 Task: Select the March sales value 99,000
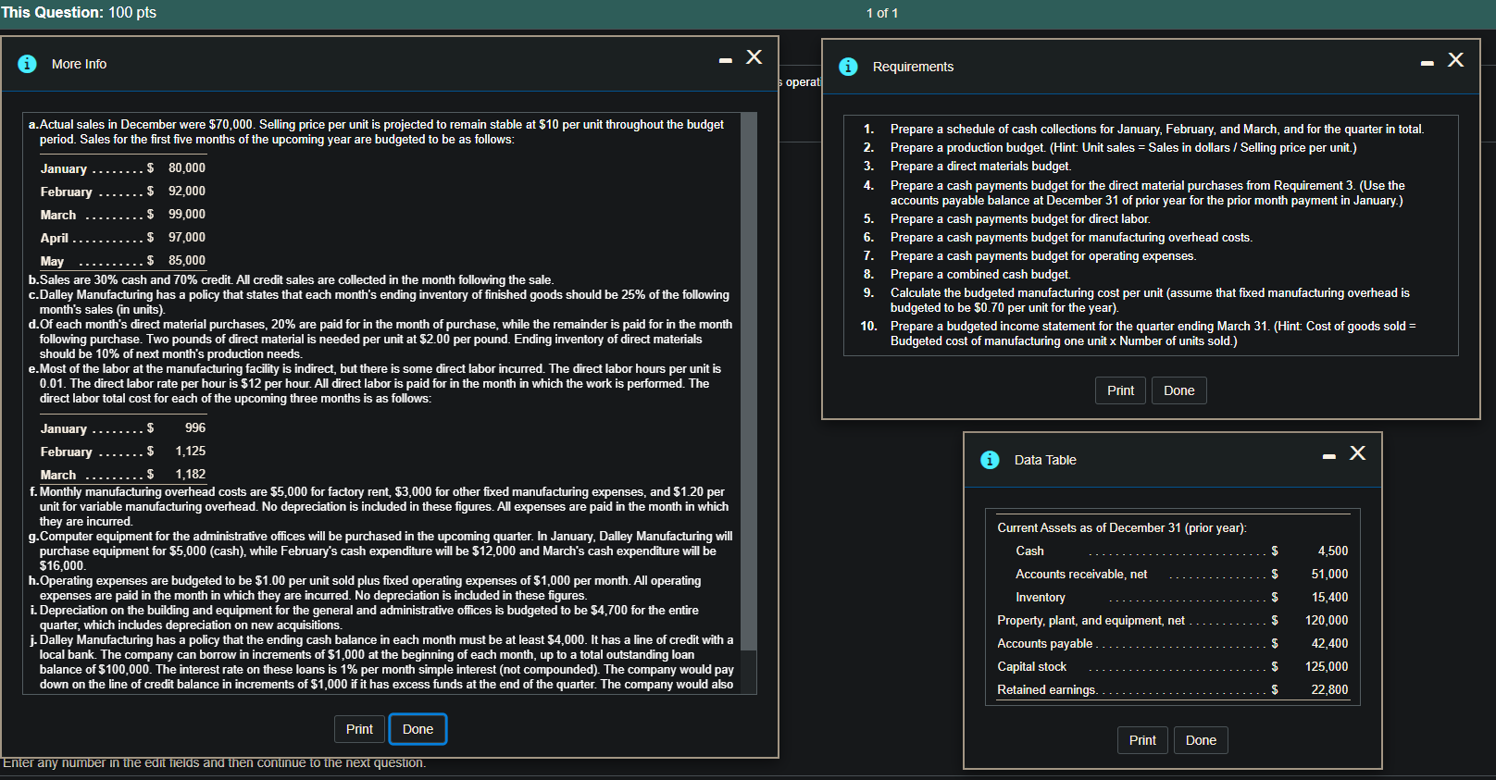[187, 214]
